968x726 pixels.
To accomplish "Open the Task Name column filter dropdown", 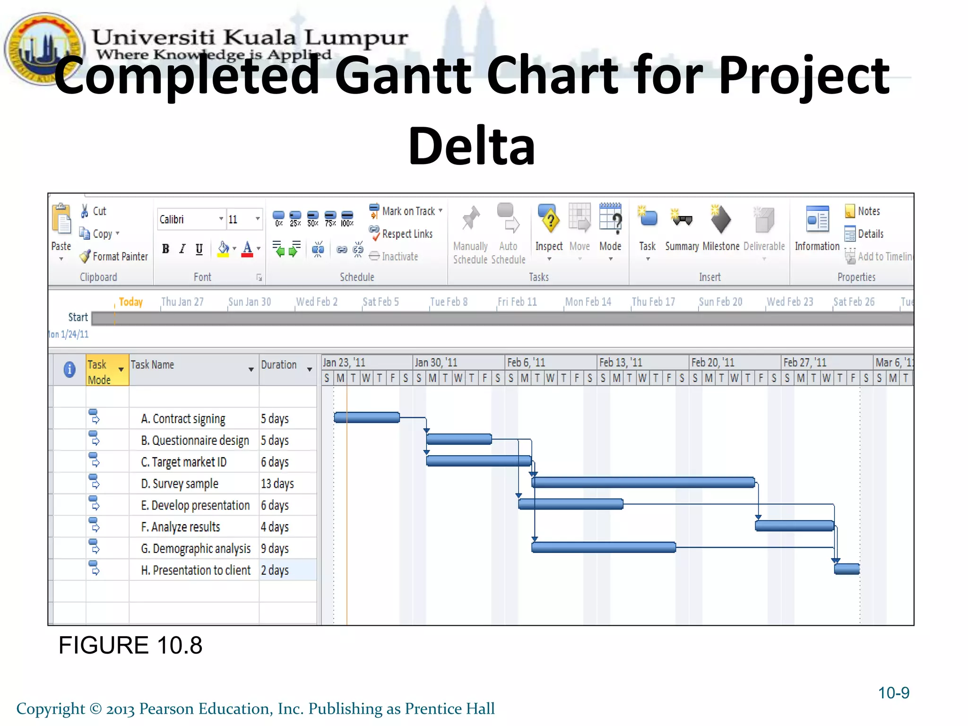I will (251, 370).
